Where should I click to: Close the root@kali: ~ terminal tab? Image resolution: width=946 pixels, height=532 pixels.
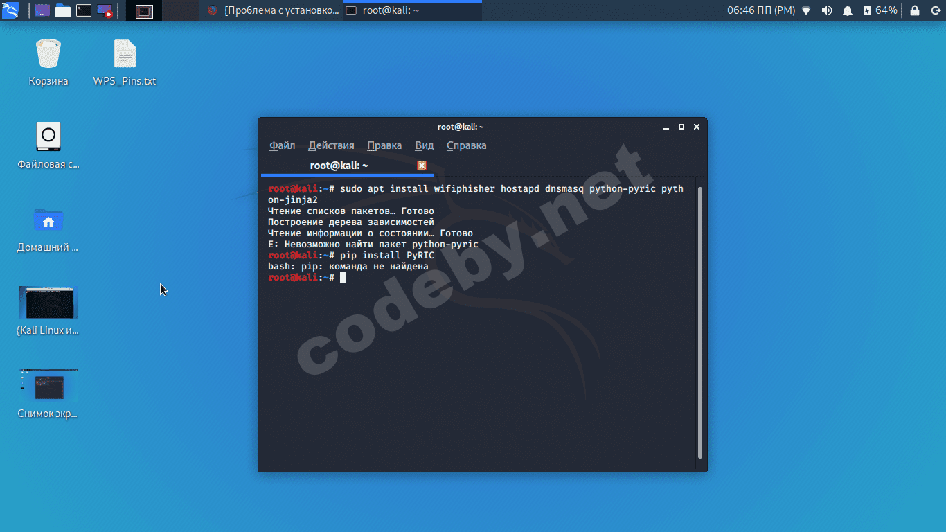pyautogui.click(x=422, y=166)
